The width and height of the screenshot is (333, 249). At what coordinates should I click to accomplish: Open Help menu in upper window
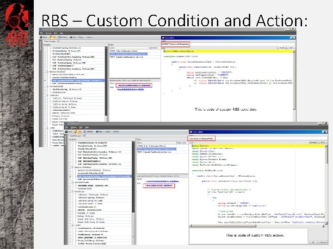point(61,33)
